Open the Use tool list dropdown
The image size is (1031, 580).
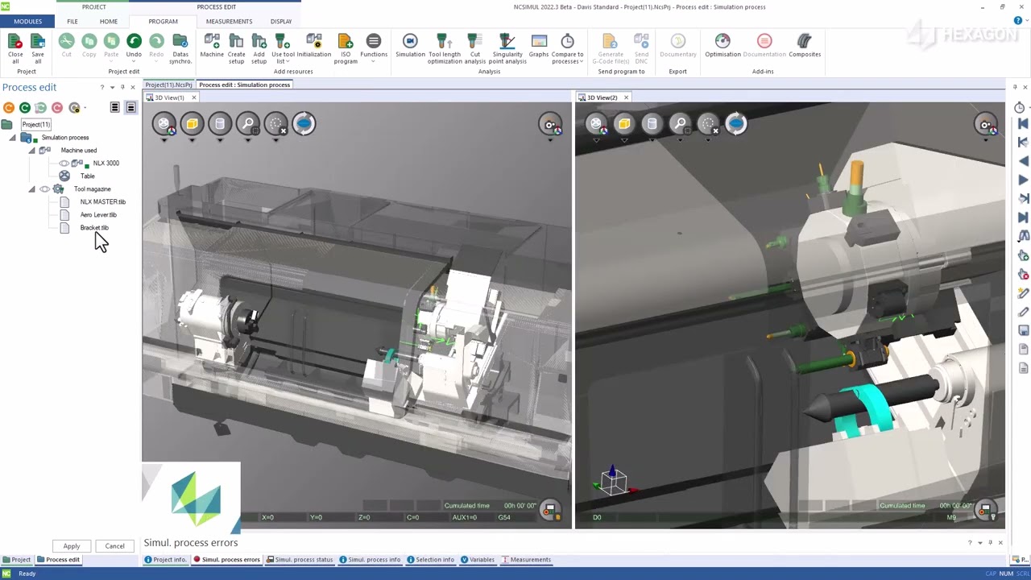[x=283, y=48]
